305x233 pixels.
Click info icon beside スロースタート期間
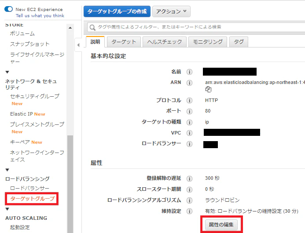click(189, 189)
